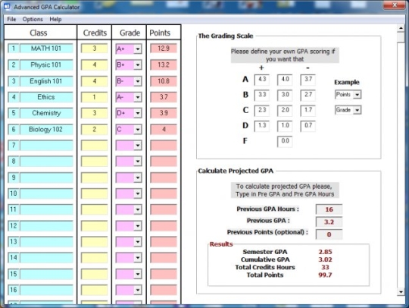409x308 pixels.
Task: Click the A scale value 4.0 field
Action: click(x=285, y=80)
